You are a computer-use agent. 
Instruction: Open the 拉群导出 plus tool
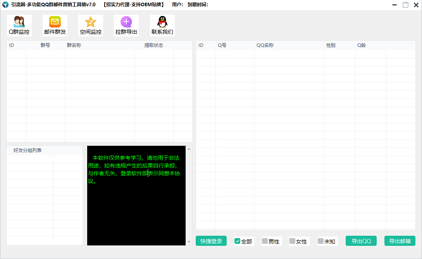click(126, 26)
